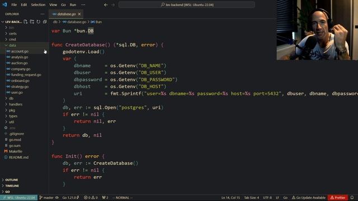Create a new file in explorer
This screenshot has height=201, width=358.
point(26,22)
